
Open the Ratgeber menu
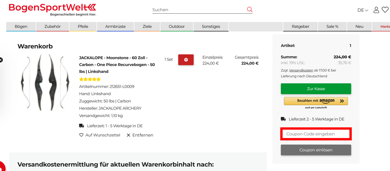301,27
